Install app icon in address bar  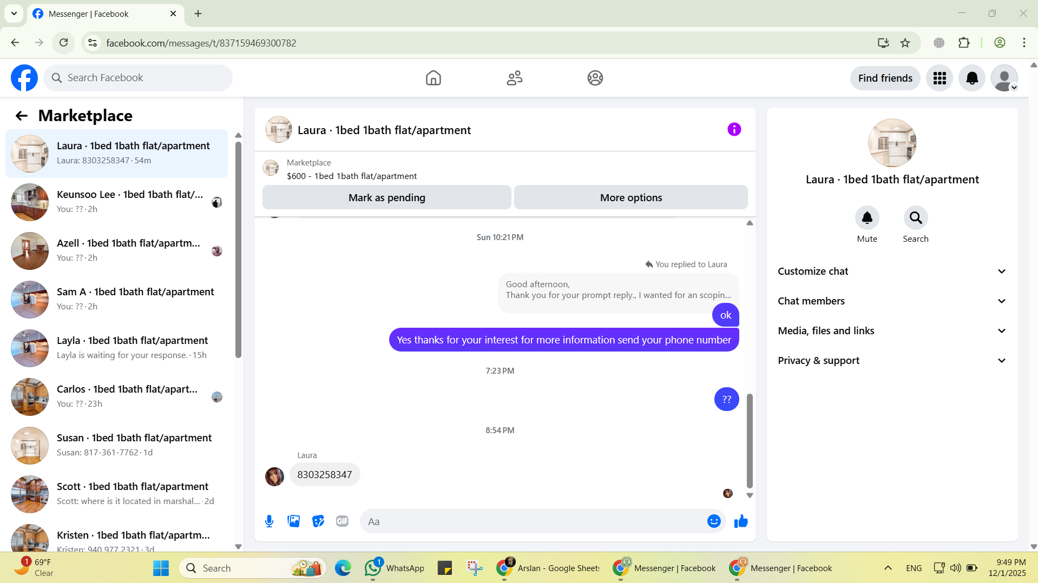883,43
